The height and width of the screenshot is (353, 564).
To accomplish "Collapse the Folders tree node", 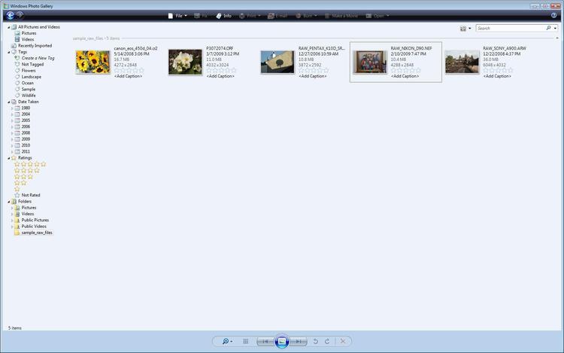I will 8,202.
